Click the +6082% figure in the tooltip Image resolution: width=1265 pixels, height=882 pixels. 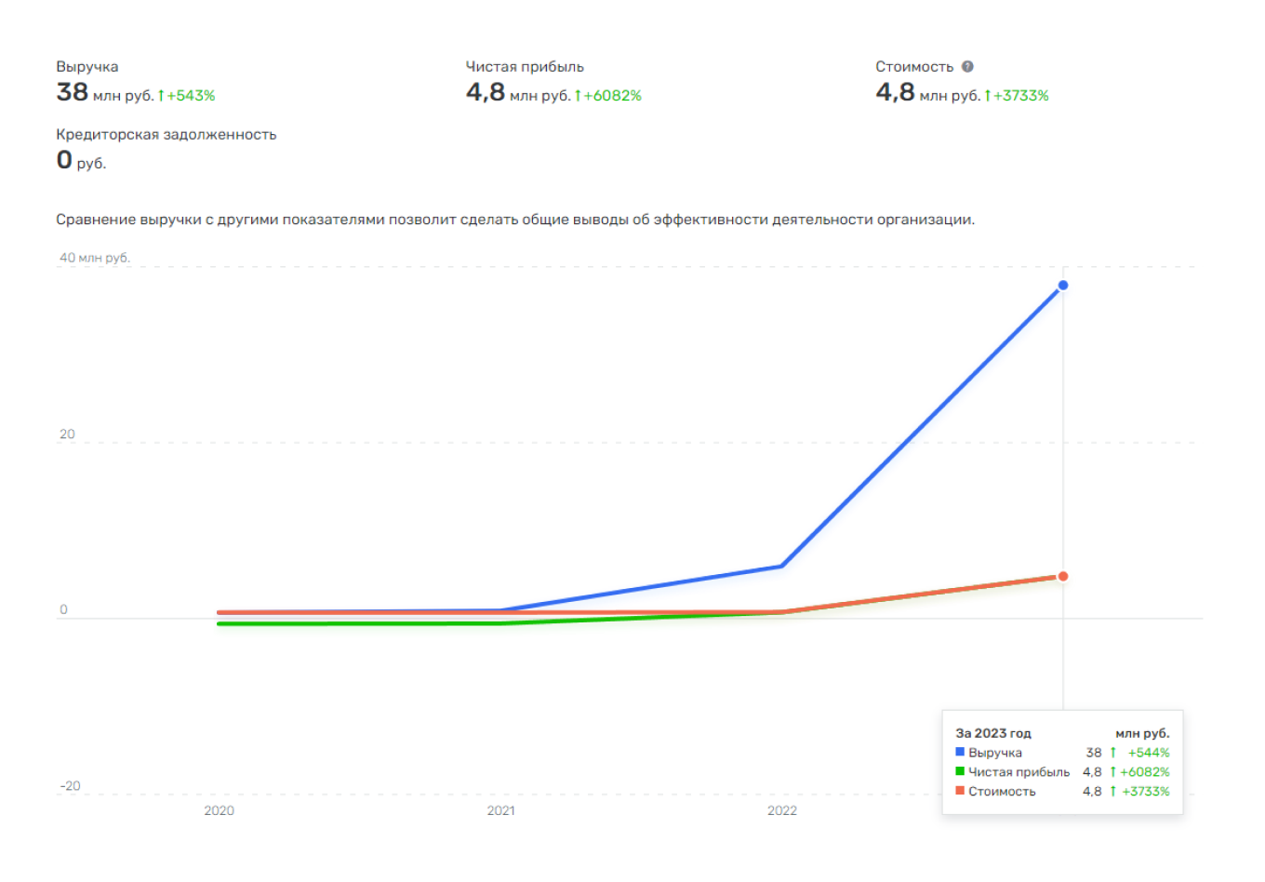click(x=1145, y=772)
